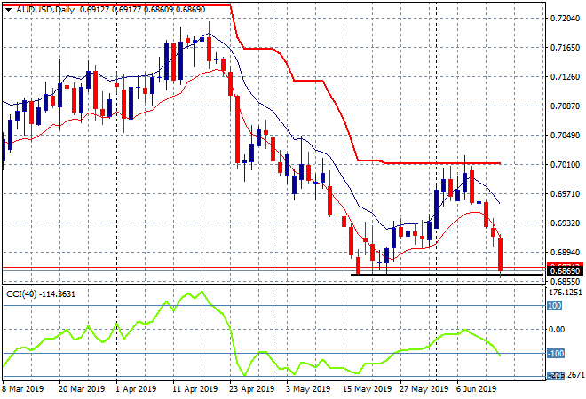586x399 pixels.
Task: Click the current price tag 0.68690
Action: [x=565, y=271]
